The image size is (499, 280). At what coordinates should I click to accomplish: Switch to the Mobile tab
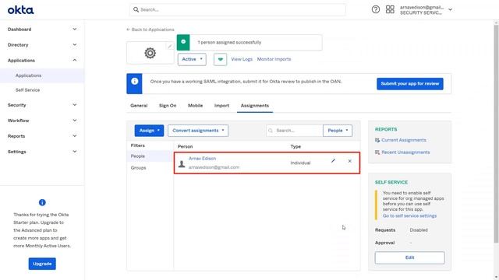(x=195, y=106)
